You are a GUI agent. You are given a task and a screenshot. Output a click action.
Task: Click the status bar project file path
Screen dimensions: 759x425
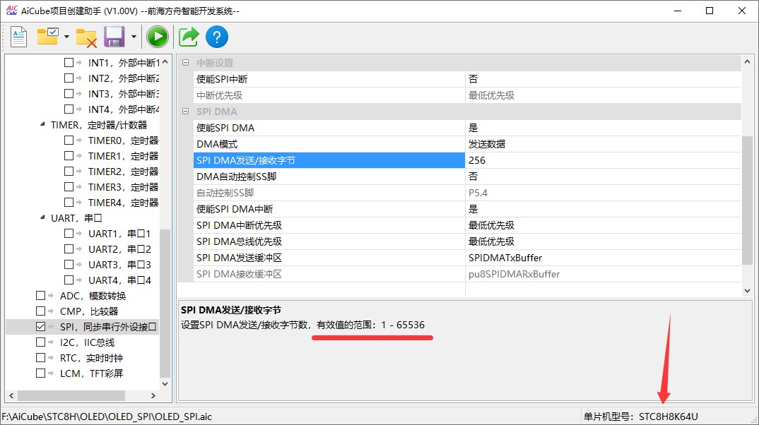107,417
